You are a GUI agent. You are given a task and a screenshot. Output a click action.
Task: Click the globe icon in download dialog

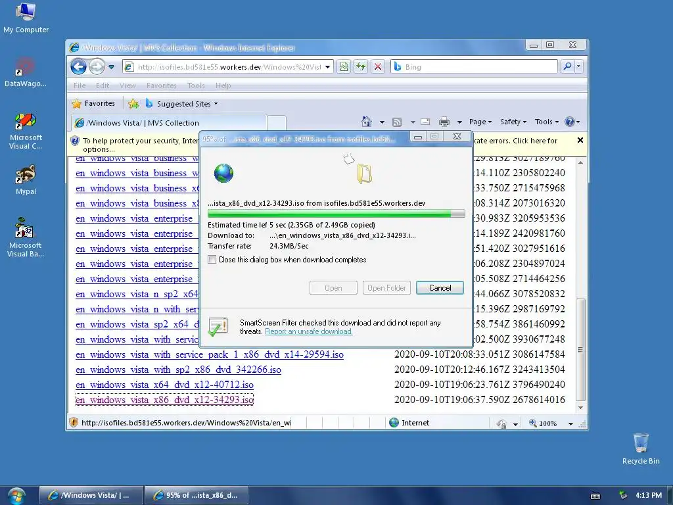pos(223,173)
